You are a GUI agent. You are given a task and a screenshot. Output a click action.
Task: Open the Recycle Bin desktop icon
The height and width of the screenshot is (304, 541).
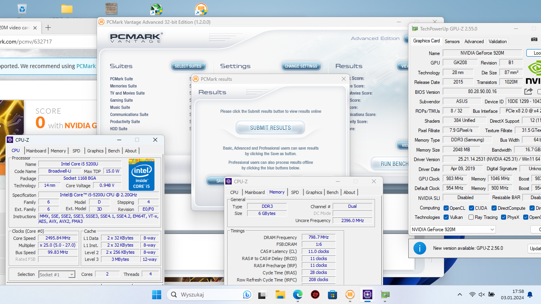pyautogui.click(x=23, y=9)
